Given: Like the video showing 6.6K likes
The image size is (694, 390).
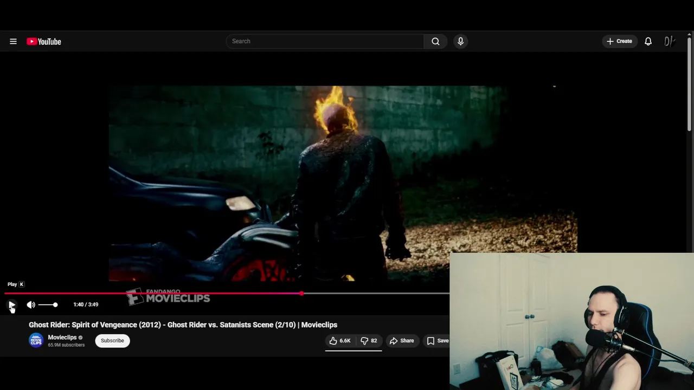Looking at the screenshot, I should coord(340,341).
